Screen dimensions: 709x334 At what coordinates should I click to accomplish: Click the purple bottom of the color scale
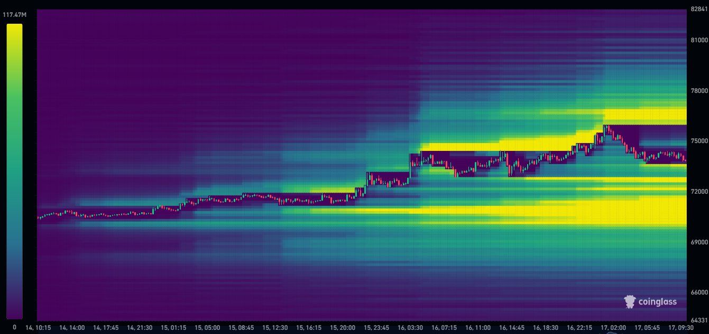click(14, 314)
